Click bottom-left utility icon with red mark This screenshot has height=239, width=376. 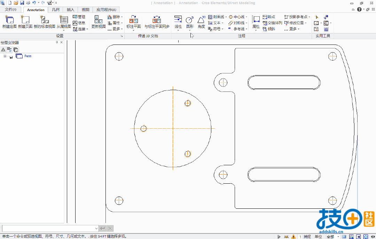click(x=316, y=29)
